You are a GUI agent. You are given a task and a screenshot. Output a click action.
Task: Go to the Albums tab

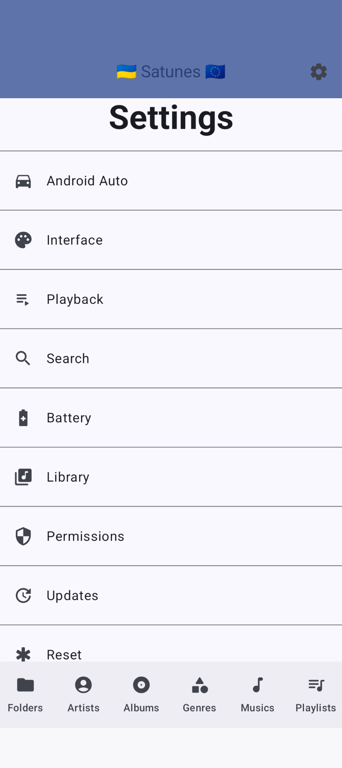click(141, 694)
